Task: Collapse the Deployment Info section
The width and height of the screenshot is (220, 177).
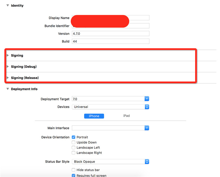Action: click(x=8, y=89)
